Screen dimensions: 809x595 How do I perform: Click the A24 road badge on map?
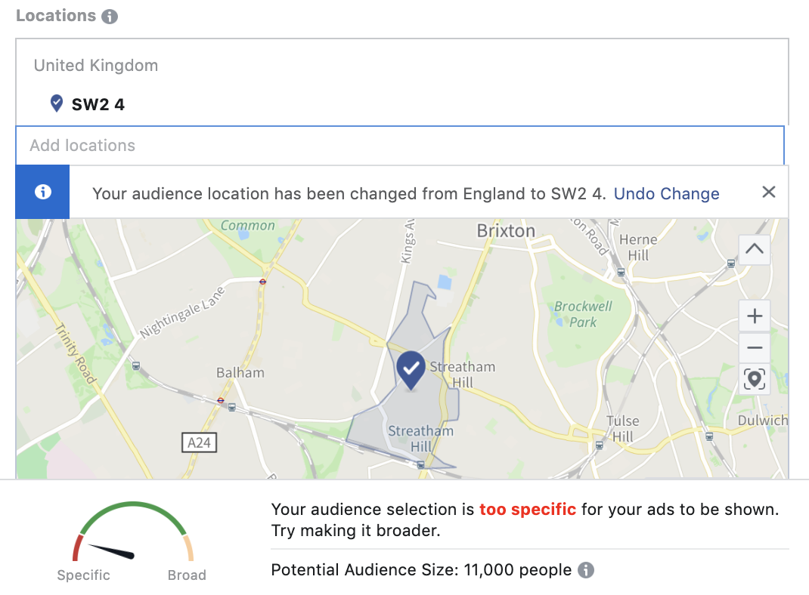pos(199,442)
